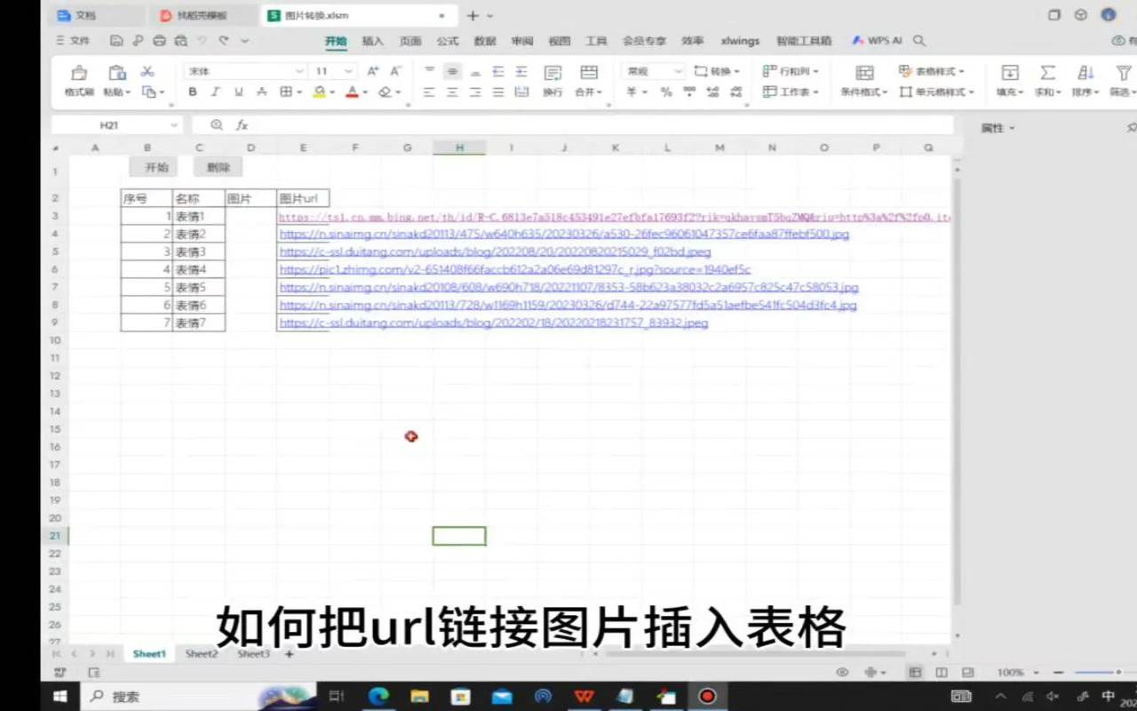Click the Redo arrow icon
This screenshot has width=1137, height=711.
(224, 41)
